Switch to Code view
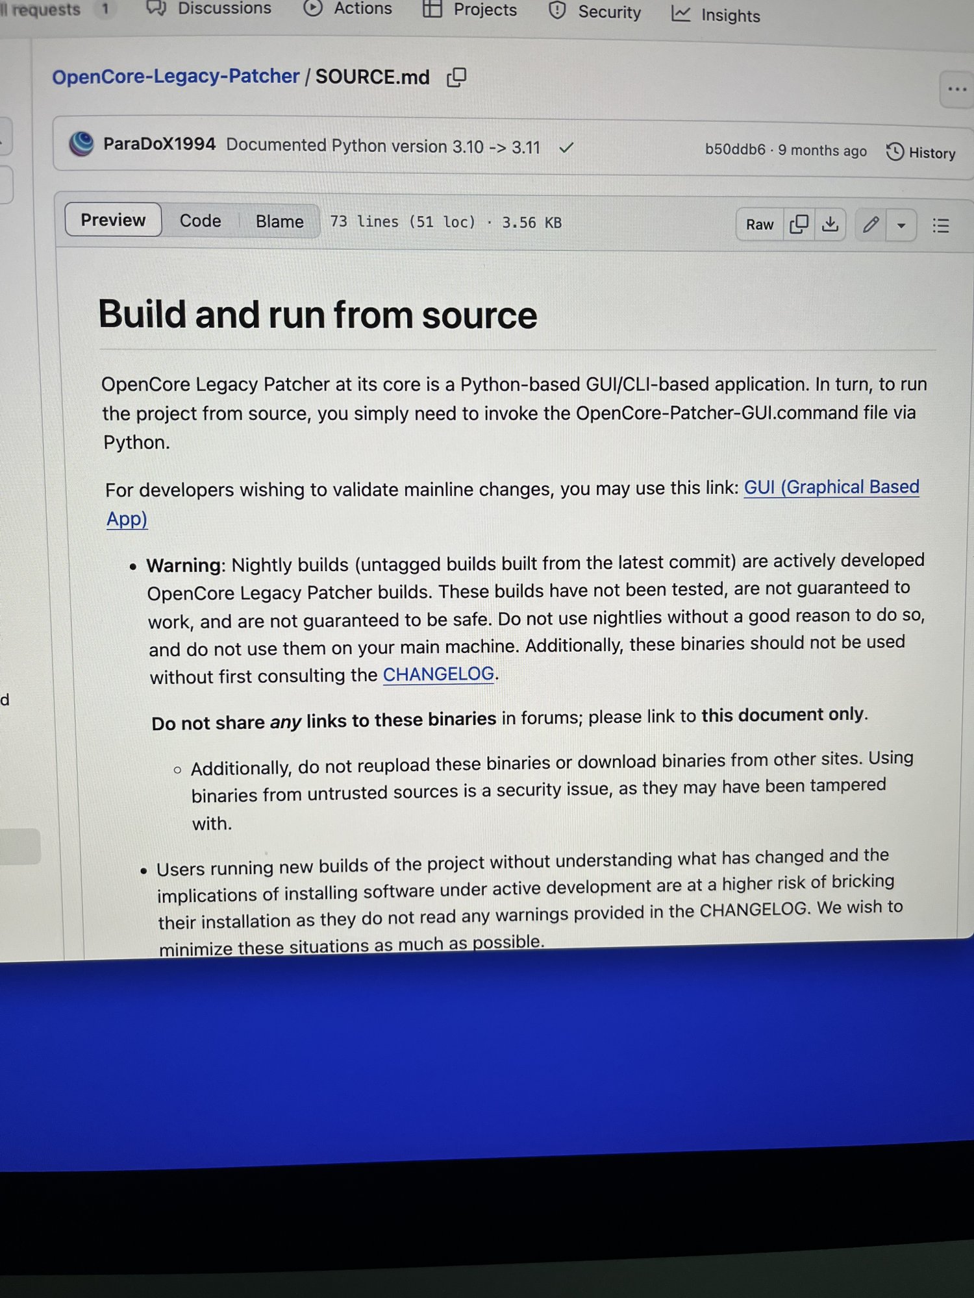Screen dimensions: 974x1298 (x=200, y=221)
